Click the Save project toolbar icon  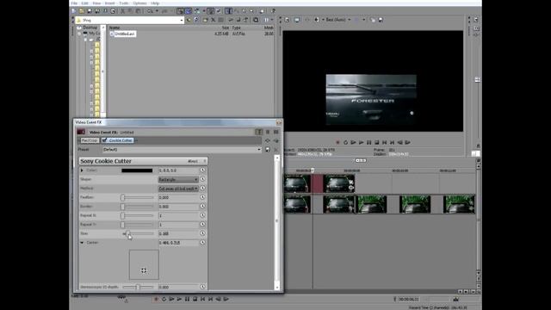tap(90, 11)
